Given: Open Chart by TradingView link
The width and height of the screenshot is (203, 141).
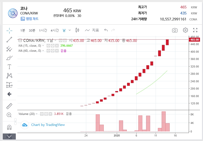Looking at the screenshot, I should 48,125.
